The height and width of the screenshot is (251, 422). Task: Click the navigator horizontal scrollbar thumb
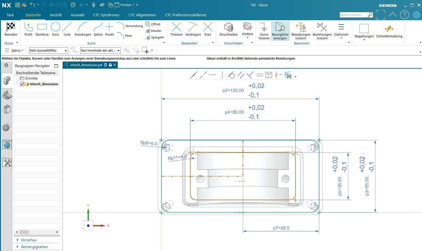click(24, 232)
